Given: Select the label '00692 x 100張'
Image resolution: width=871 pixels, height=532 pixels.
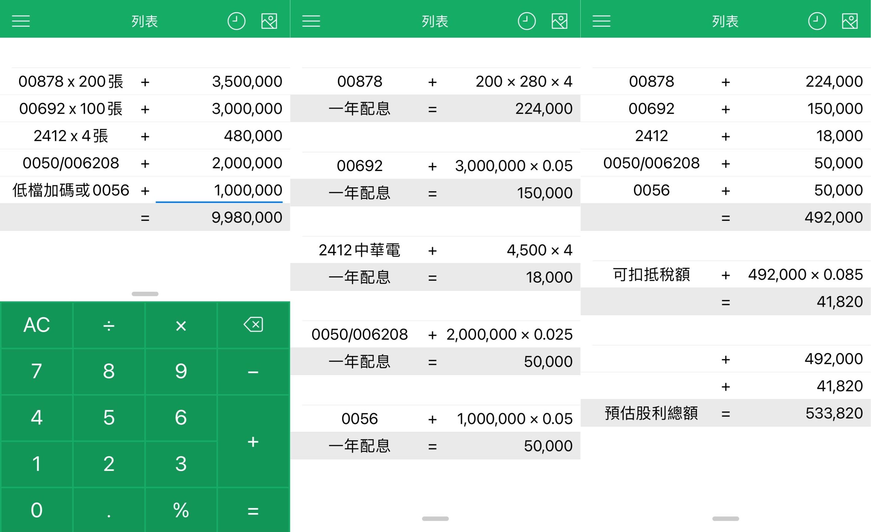Looking at the screenshot, I should [x=71, y=109].
